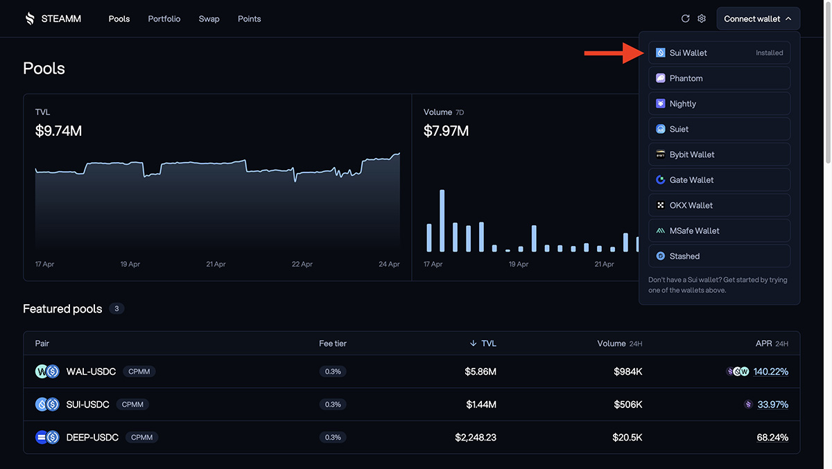Click the 0.3% fee badge for DEEP-USDC

(333, 437)
